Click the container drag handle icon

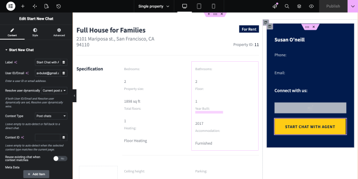(215, 14)
